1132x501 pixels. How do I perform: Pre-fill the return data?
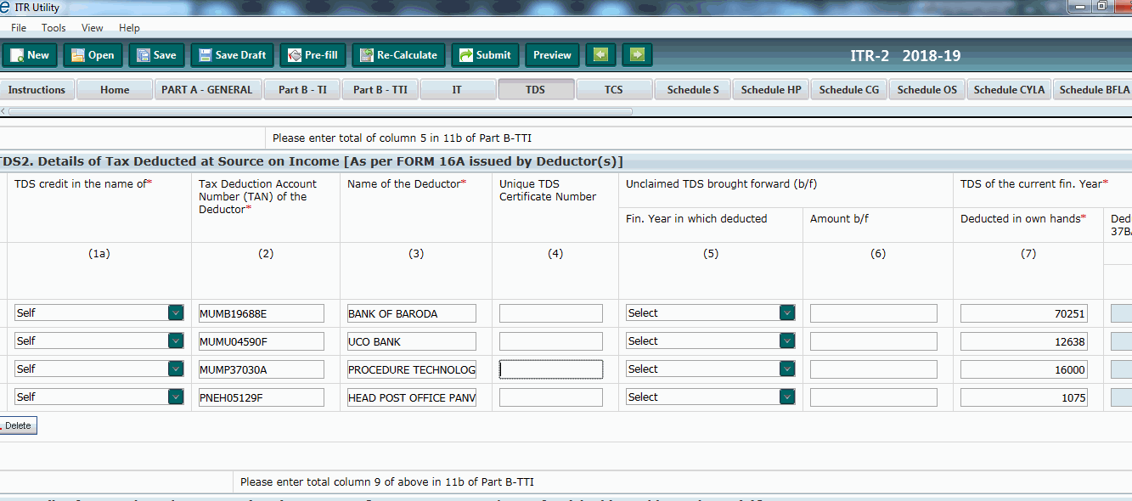[313, 53]
